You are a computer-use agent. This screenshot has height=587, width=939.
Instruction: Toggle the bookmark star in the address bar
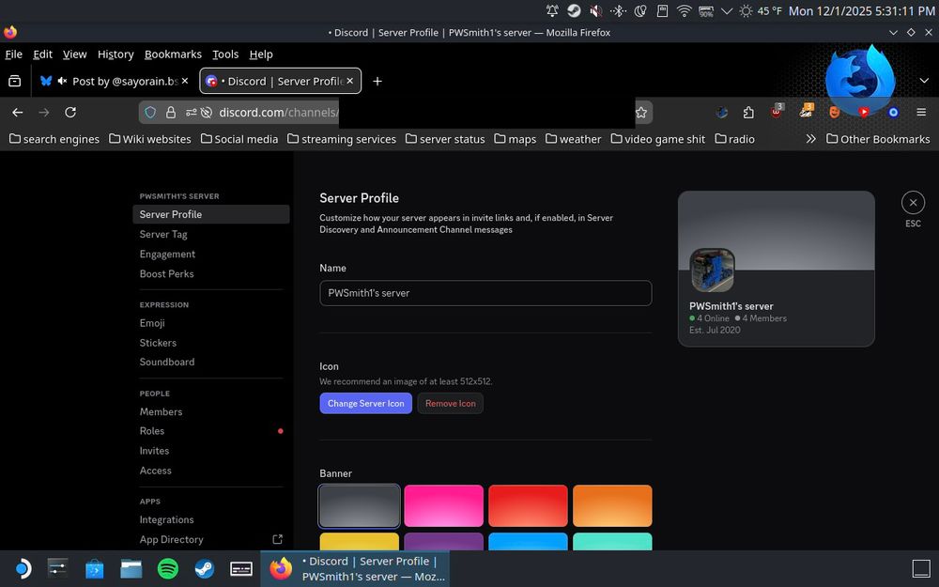pos(641,112)
